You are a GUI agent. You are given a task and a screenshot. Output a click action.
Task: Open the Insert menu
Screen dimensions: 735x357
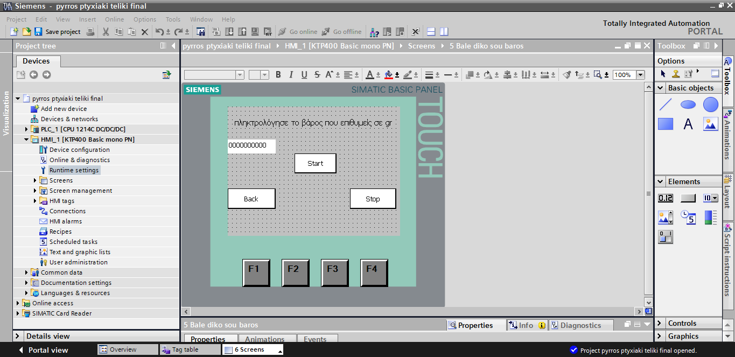[x=87, y=19]
